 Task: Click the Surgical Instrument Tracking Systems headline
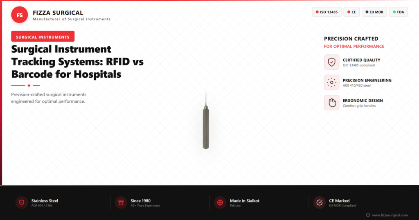[x=77, y=62]
